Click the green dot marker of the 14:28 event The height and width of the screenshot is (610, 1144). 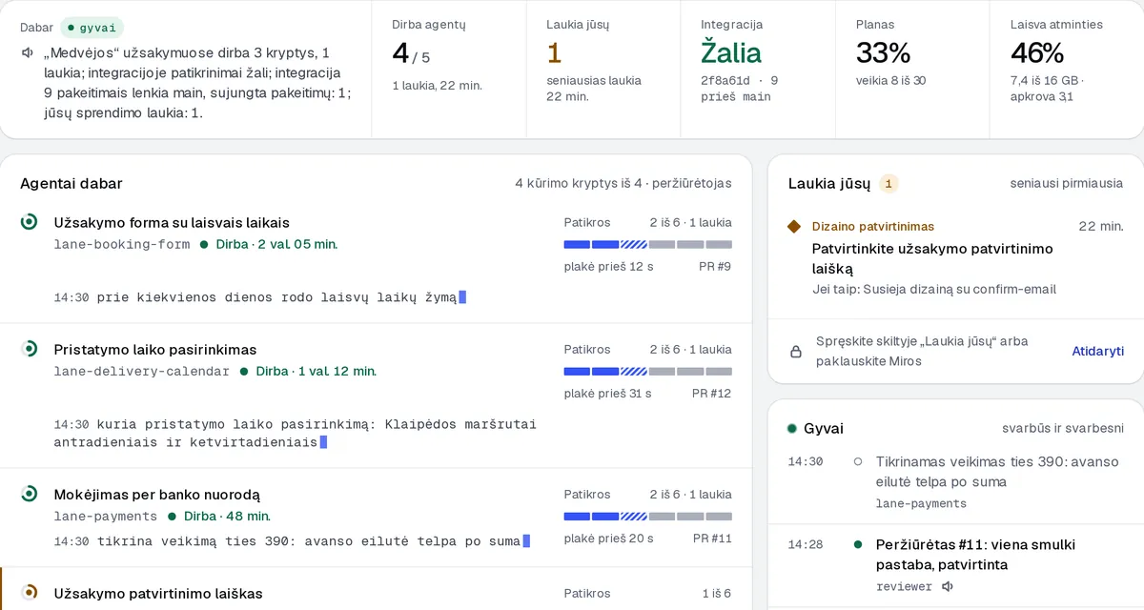tap(858, 544)
